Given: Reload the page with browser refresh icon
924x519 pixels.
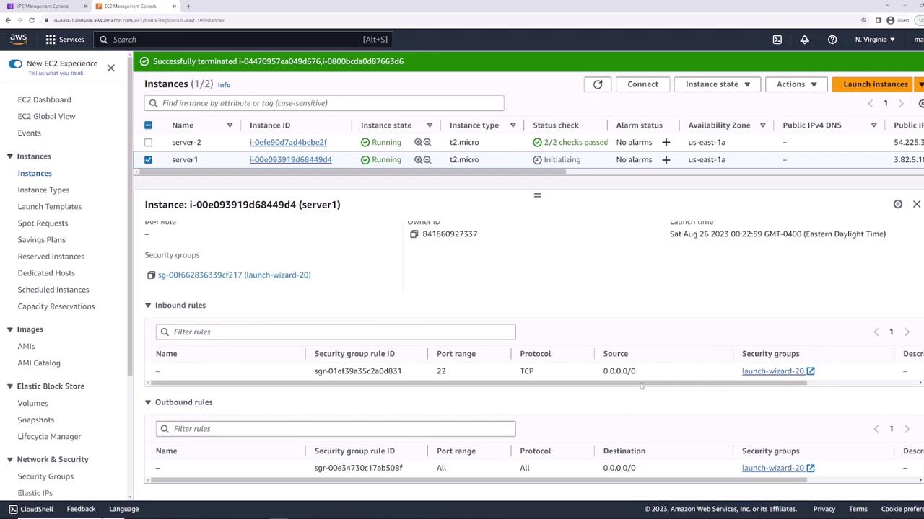Looking at the screenshot, I should (x=32, y=20).
